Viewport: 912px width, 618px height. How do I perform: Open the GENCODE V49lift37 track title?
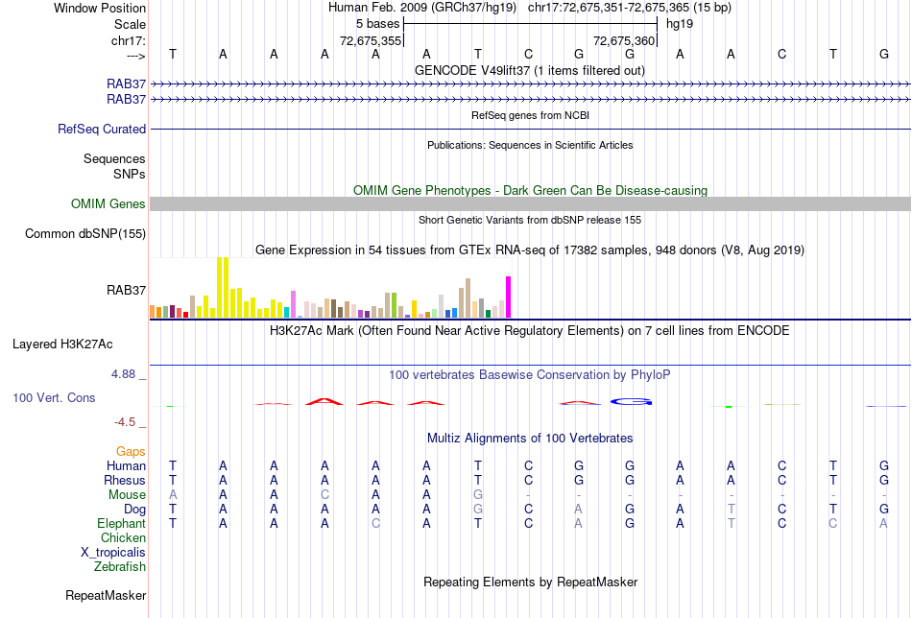click(x=530, y=70)
